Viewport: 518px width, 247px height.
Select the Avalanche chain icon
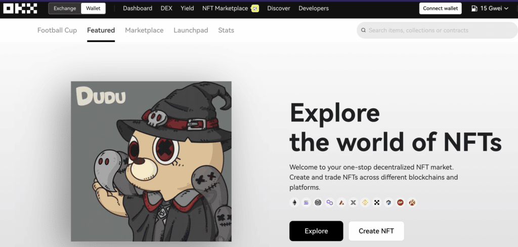coord(342,202)
